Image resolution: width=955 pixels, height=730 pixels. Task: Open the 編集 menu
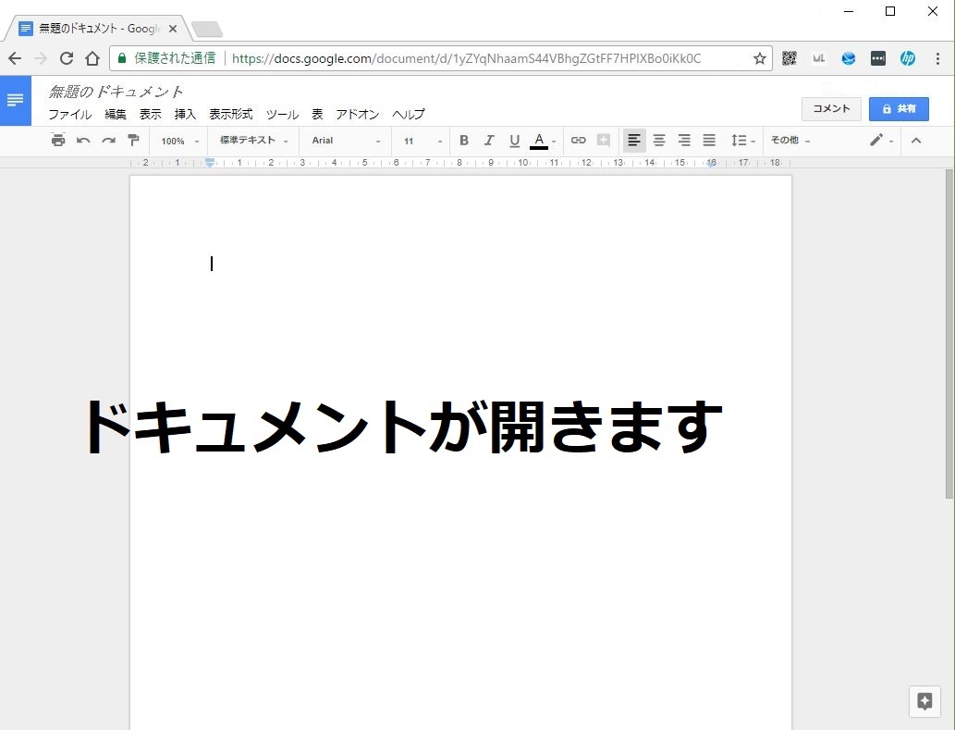click(x=116, y=115)
